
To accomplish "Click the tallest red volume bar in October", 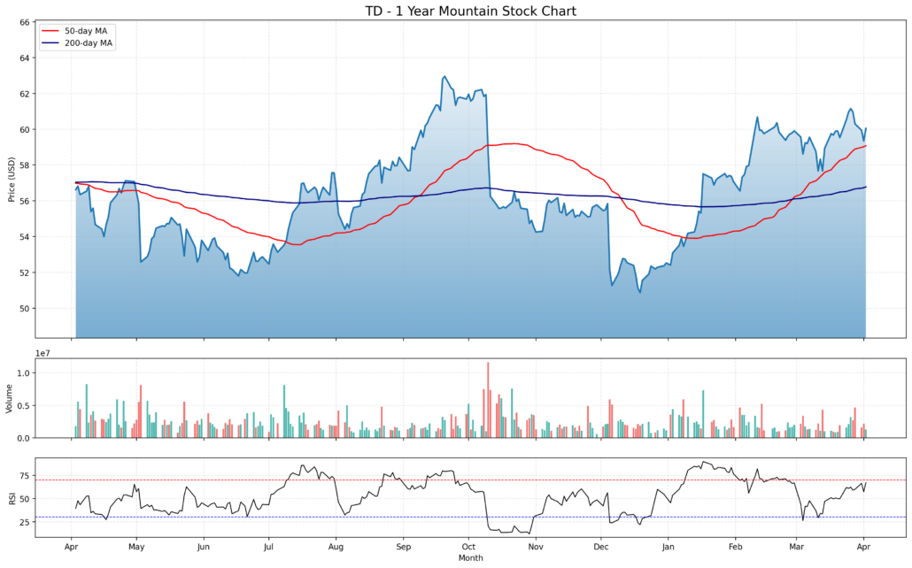I will [488, 400].
